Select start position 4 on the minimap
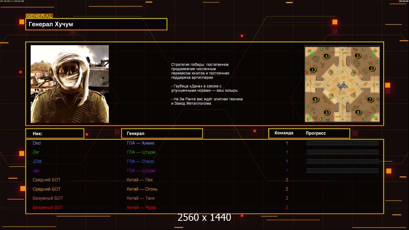409x230 pixels. pos(326,56)
